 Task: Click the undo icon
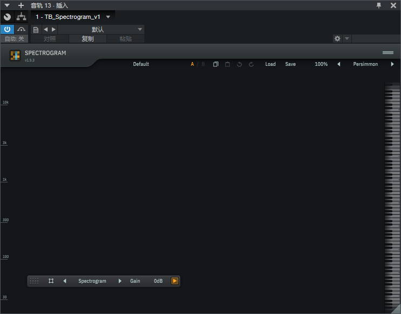click(x=239, y=64)
